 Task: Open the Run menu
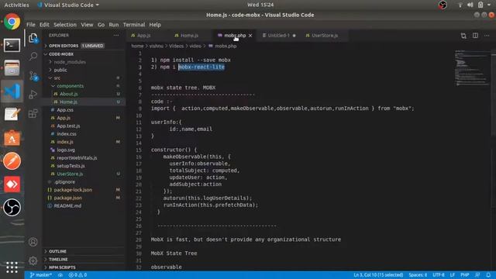pyautogui.click(x=114, y=25)
